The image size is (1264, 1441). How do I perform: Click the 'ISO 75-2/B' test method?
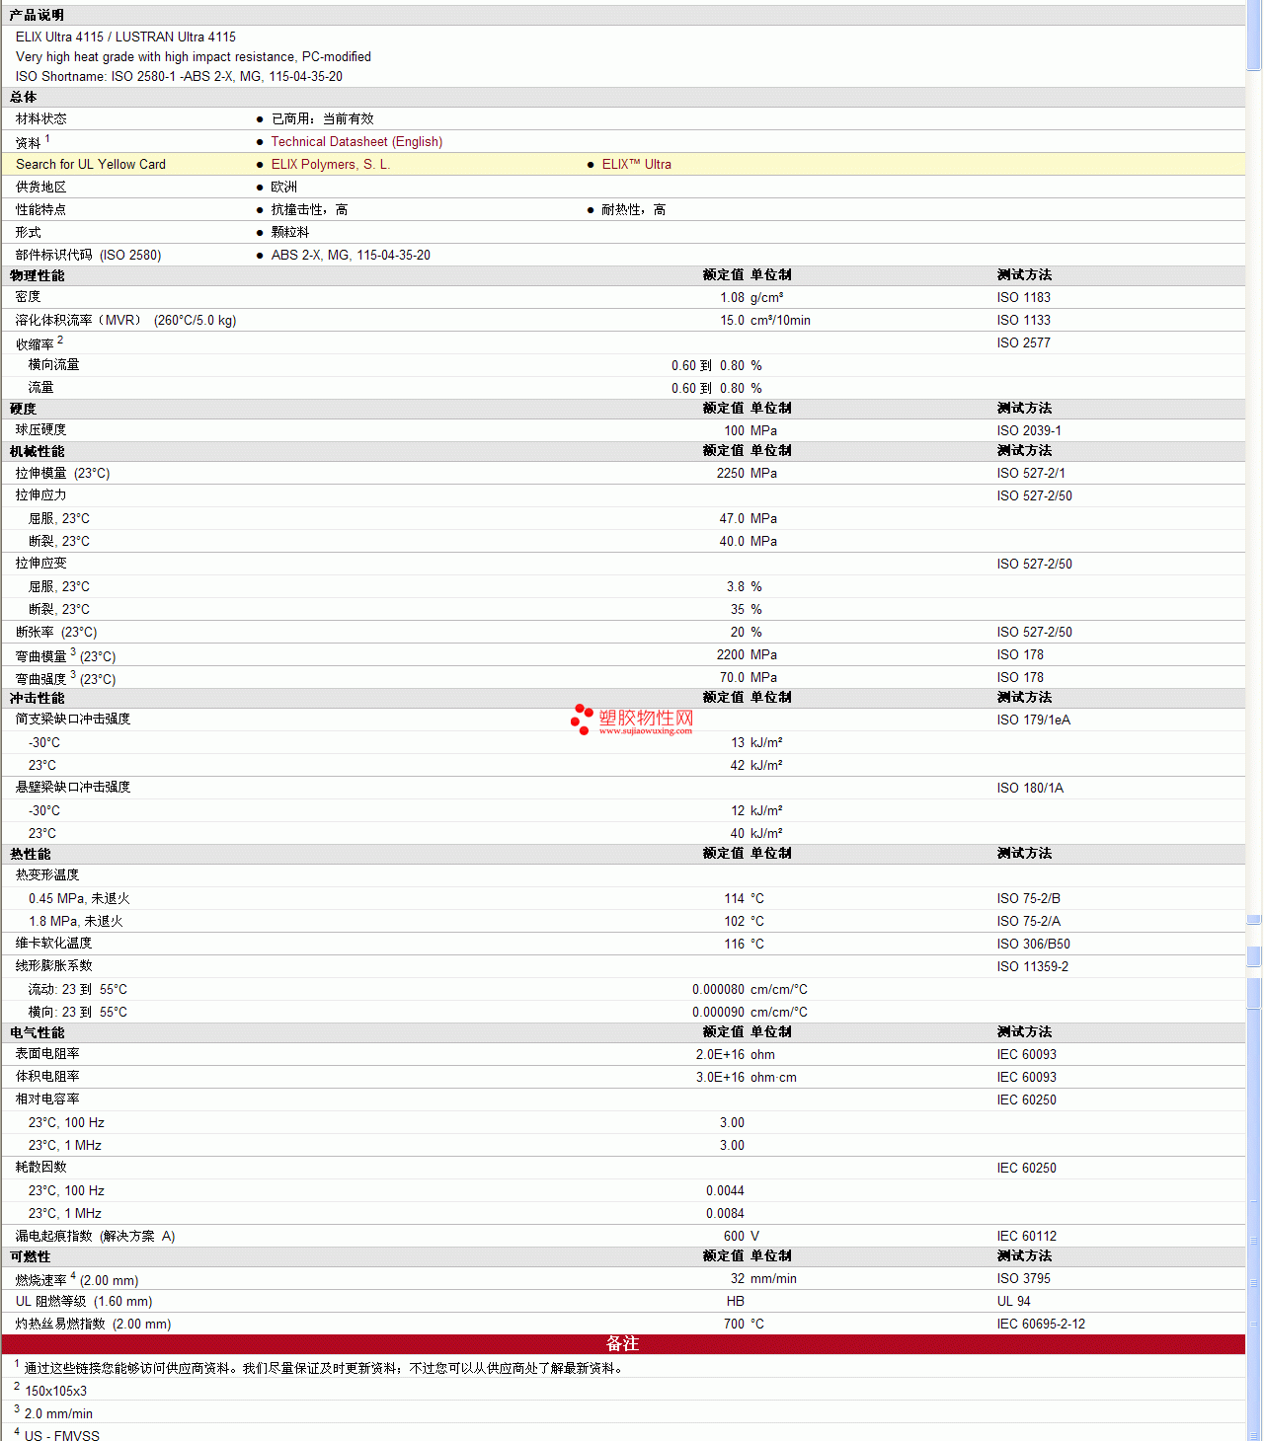(x=1029, y=899)
